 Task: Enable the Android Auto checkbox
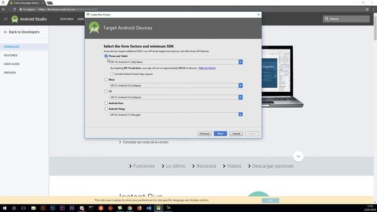click(106, 103)
